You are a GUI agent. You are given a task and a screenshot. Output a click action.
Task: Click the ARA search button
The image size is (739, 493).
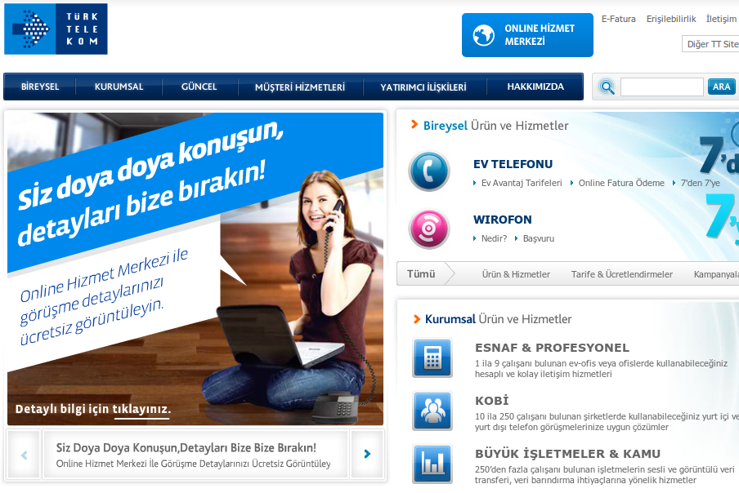722,87
